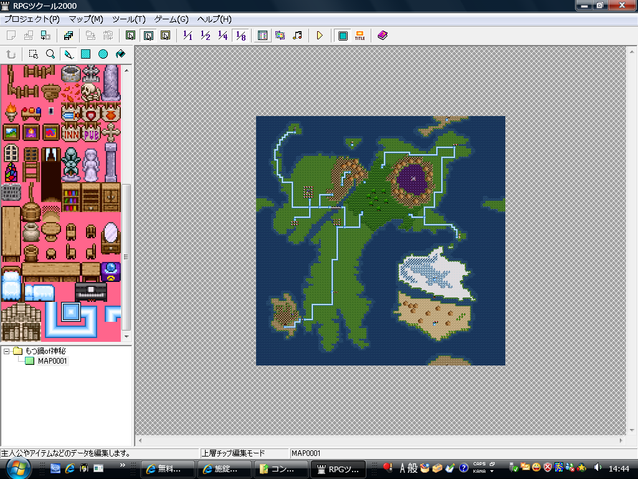Collapse the もつ鍋of神秘 project tree node
The height and width of the screenshot is (479, 638).
[6, 351]
